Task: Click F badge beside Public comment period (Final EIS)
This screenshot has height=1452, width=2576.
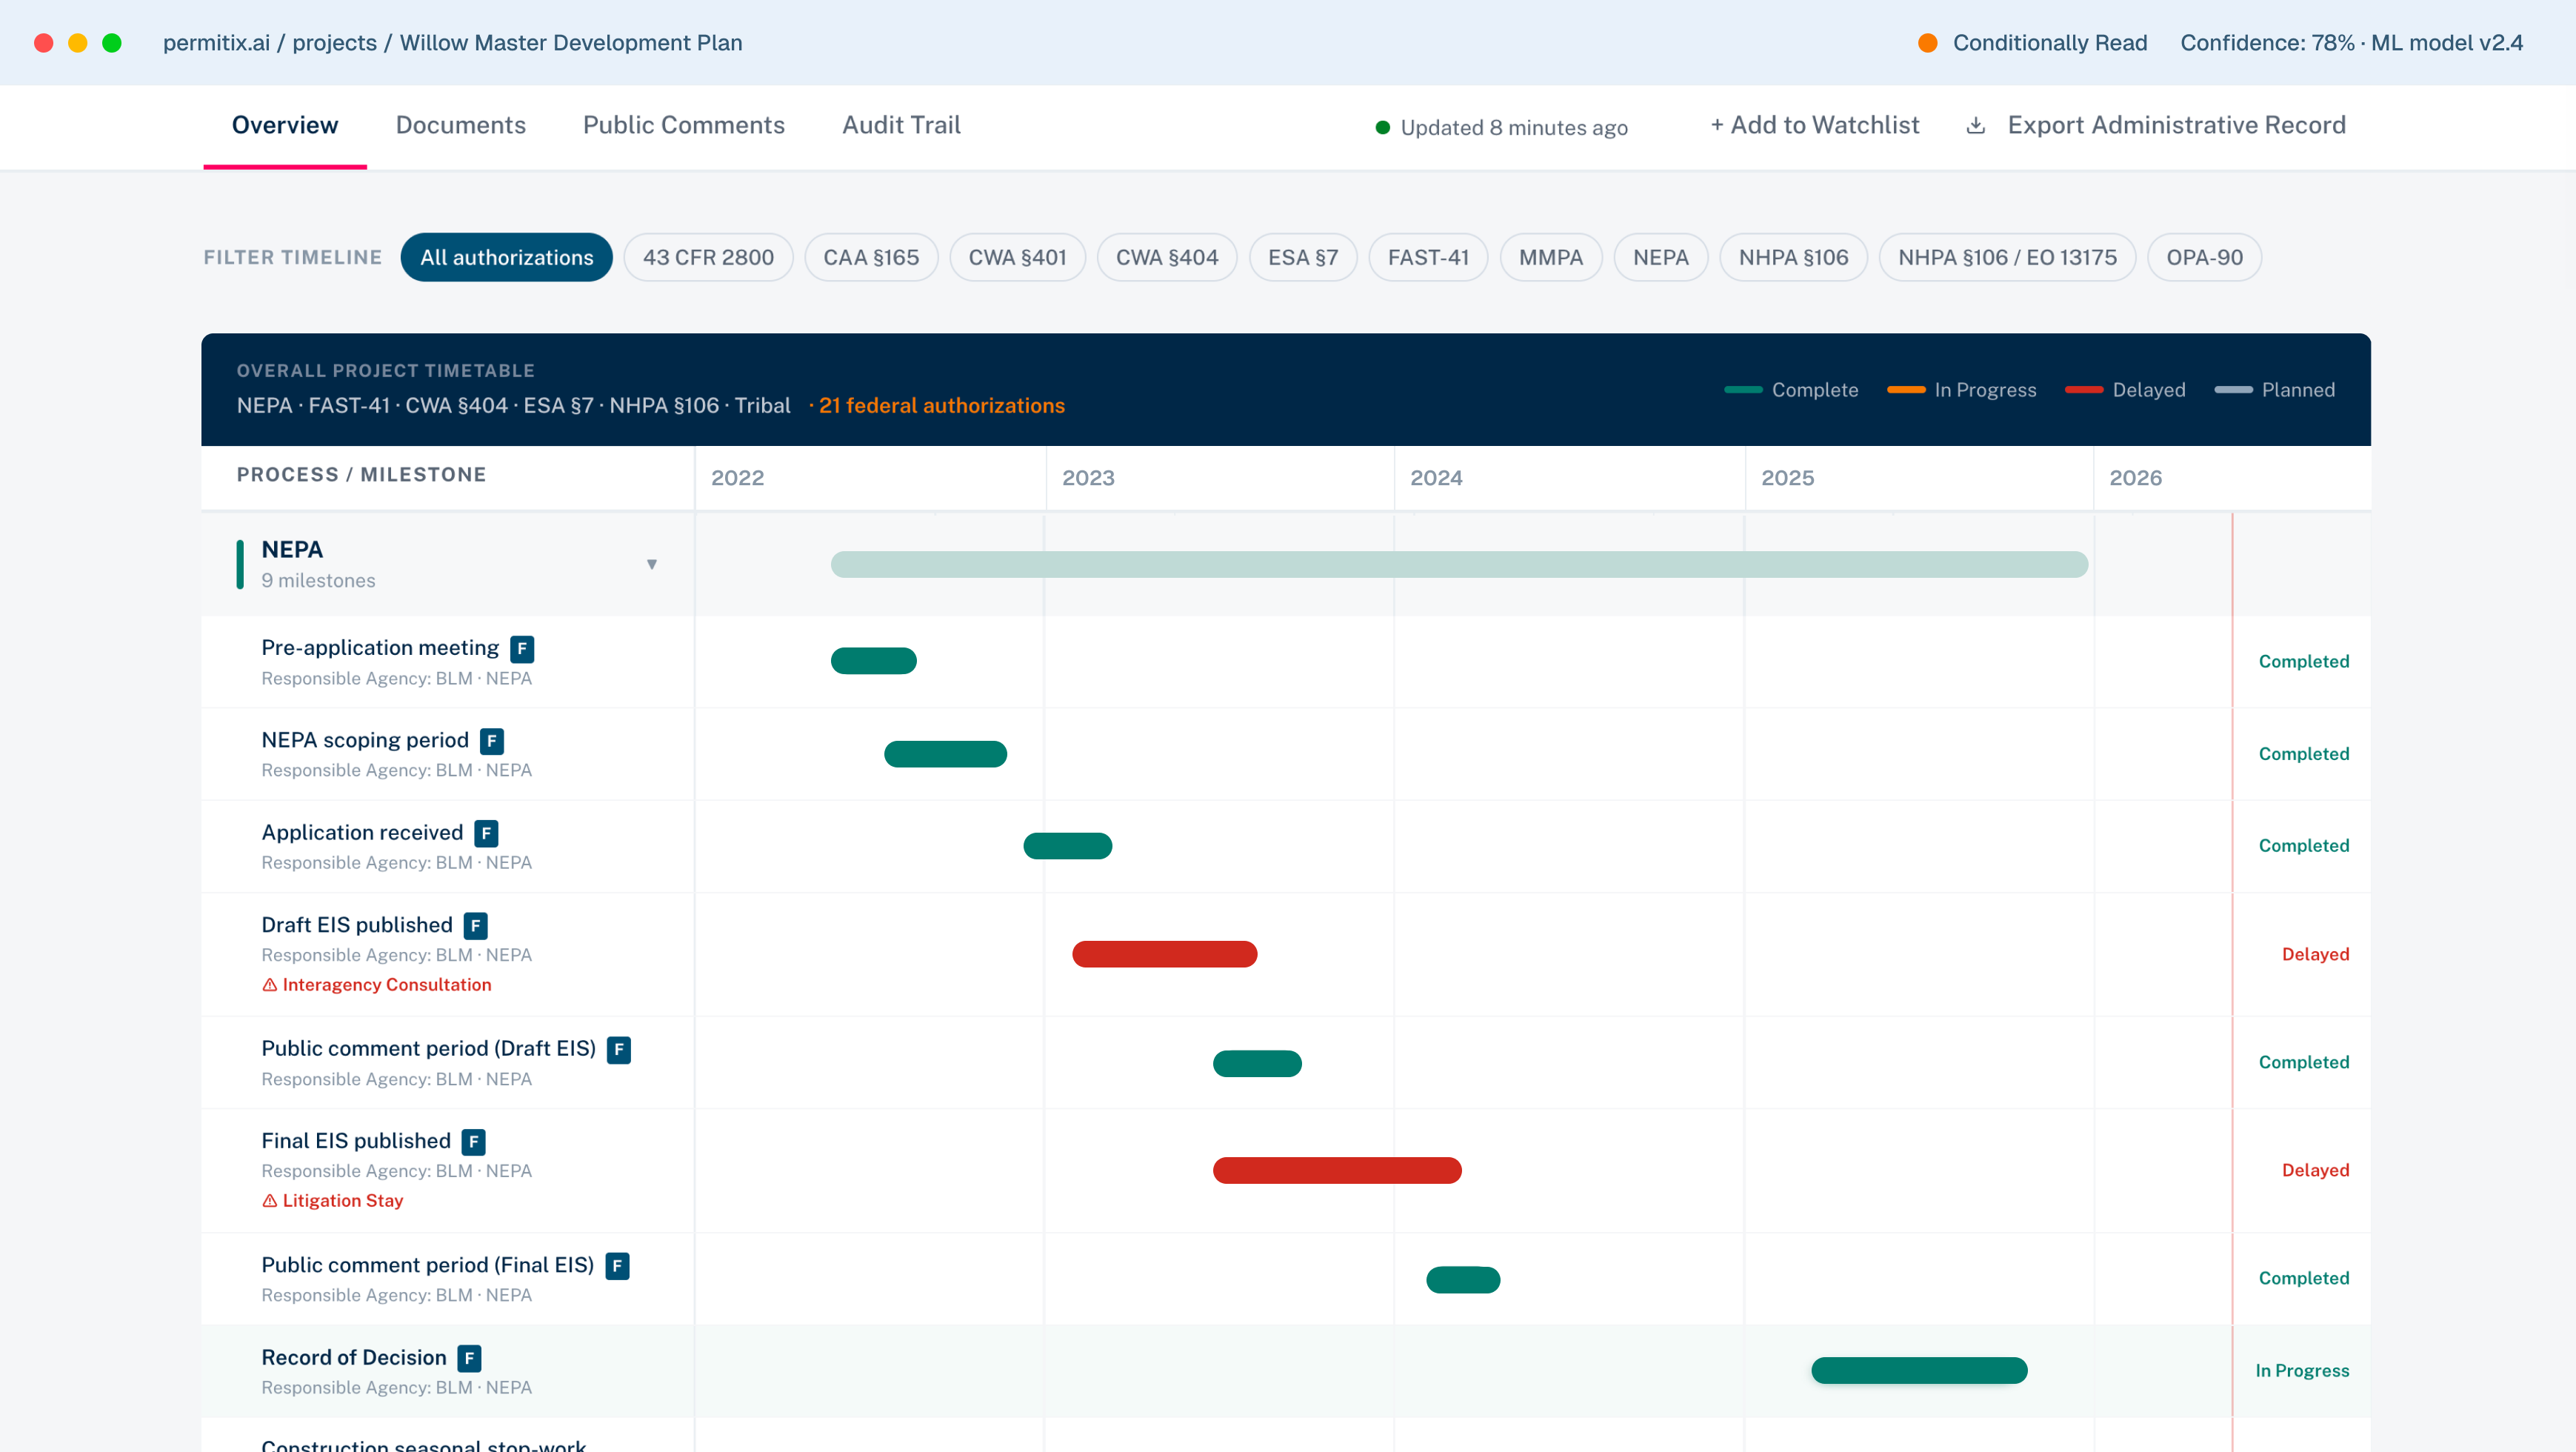Action: point(617,1266)
